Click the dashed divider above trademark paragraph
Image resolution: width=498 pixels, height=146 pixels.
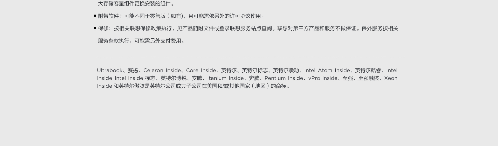(x=249, y=57)
